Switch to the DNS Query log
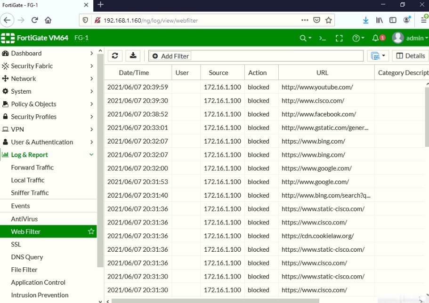Image resolution: width=429 pixels, height=303 pixels. (x=26, y=257)
